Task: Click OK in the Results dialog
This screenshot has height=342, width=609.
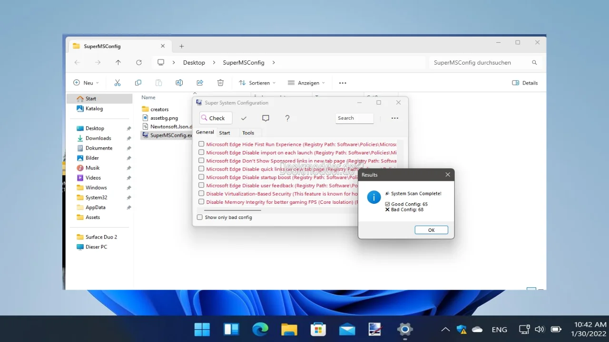Action: tap(431, 230)
